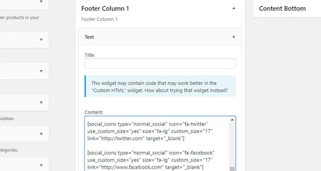This screenshot has width=321, height=171.
Task: Place cursor in the fa-twitter shortcode line
Action: tap(150, 131)
